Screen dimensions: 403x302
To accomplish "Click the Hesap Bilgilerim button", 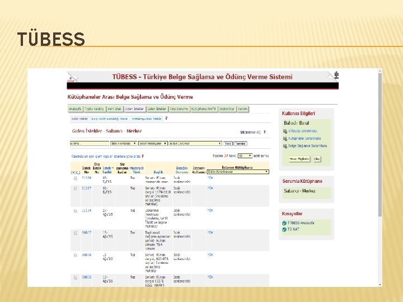I will tap(299, 159).
